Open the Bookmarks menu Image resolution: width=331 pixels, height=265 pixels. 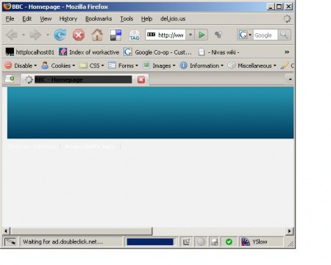click(x=99, y=19)
